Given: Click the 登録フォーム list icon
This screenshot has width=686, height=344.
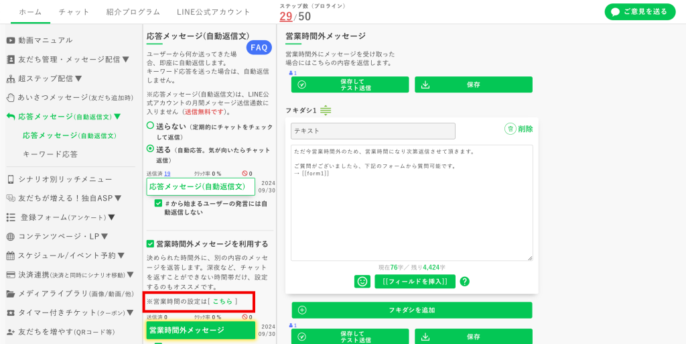Looking at the screenshot, I should 11,217.
